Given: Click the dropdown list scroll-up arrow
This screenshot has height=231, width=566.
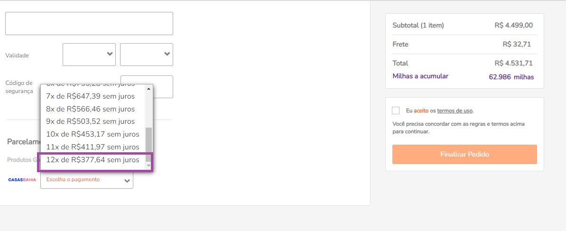Looking at the screenshot, I should tap(148, 88).
